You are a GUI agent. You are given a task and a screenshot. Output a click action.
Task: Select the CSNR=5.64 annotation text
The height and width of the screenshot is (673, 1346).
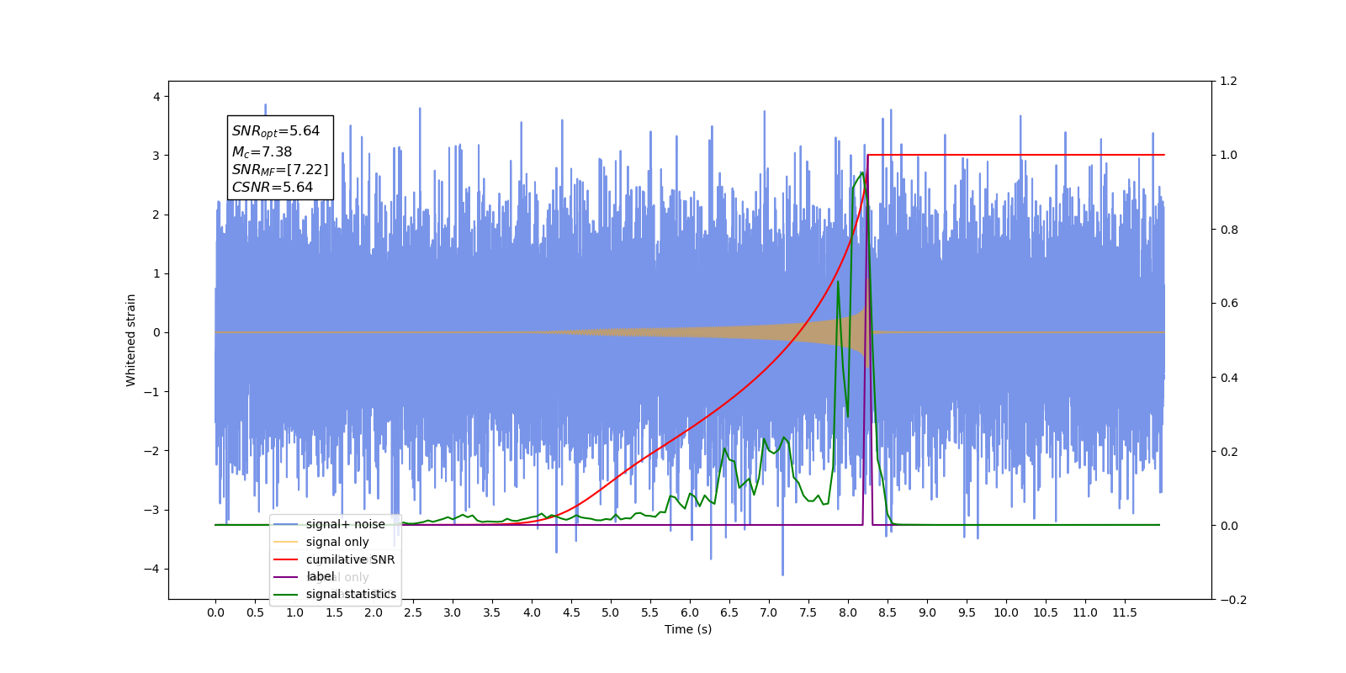(x=273, y=187)
